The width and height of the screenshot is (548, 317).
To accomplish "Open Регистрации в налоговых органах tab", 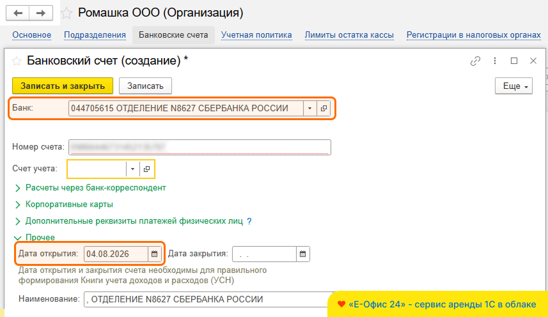I will pyautogui.click(x=474, y=35).
